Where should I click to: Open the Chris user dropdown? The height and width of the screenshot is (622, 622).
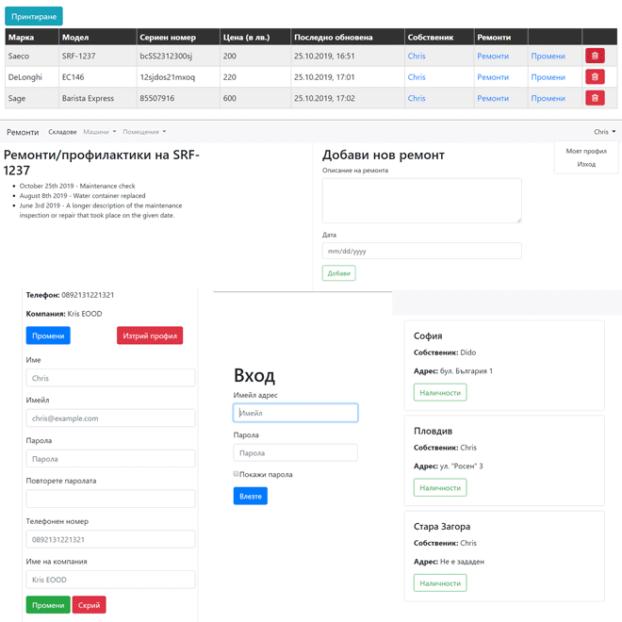[x=604, y=132]
